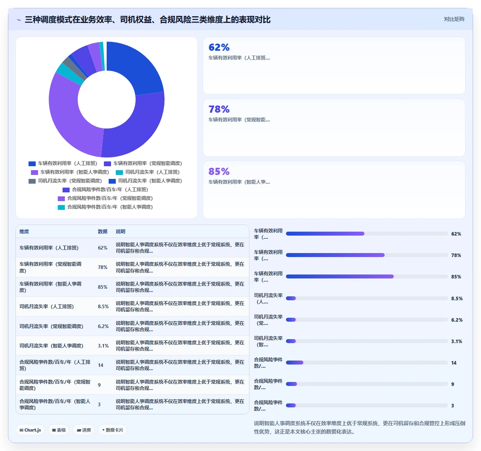481x451 pixels.
Task: Toggle legend item 合规风险事件数/百车/年（人工排班）
Action: [105, 190]
